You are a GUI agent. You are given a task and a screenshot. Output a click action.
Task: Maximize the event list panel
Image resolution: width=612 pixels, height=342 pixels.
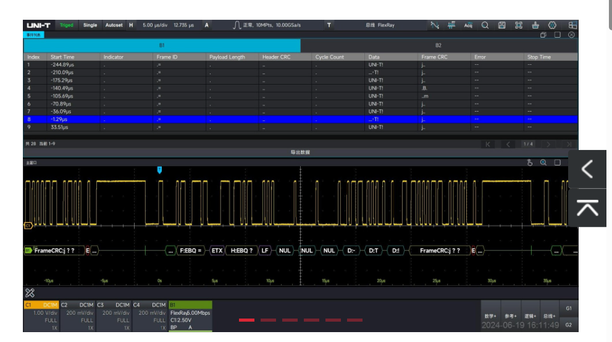coord(558,35)
